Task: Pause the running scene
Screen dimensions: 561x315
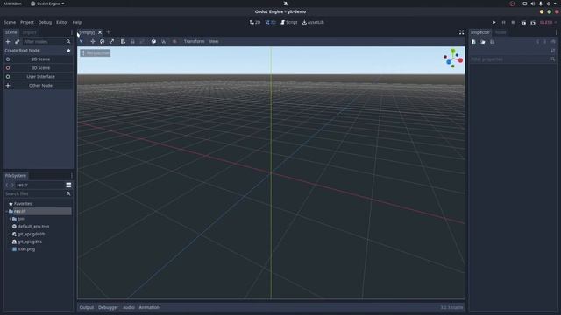Action: tap(504, 22)
